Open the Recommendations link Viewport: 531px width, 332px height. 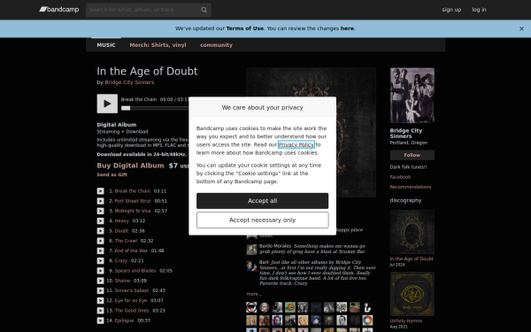(410, 187)
